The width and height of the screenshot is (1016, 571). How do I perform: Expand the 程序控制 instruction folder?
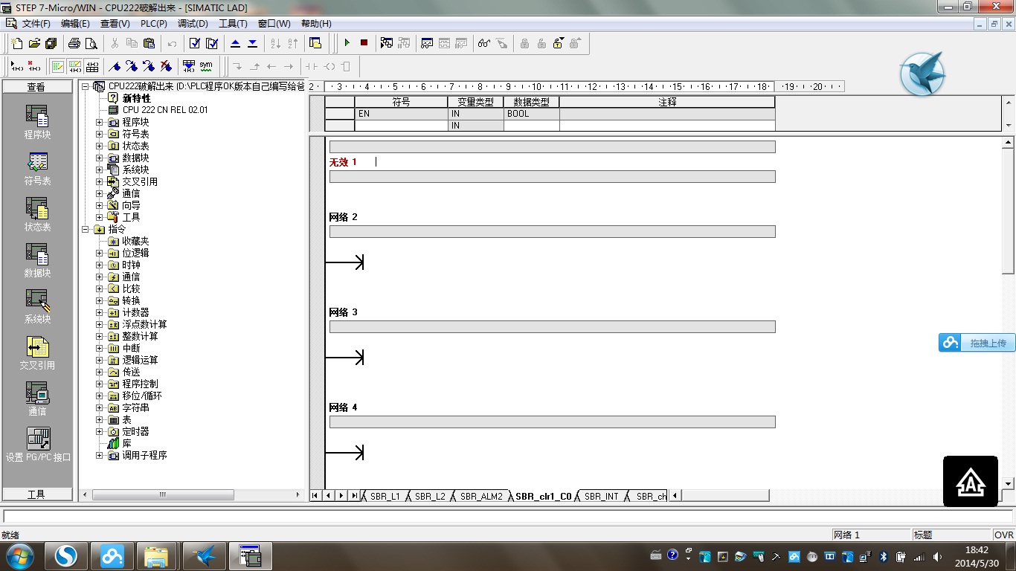99,384
